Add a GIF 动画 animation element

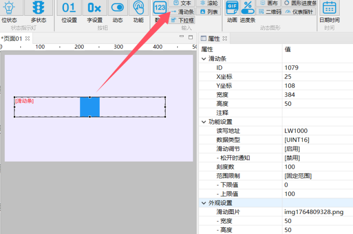pyautogui.click(x=232, y=12)
